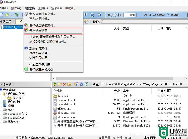Click the Open file folder toolbar icon
Image resolution: width=188 pixels, height=139 pixels.
(7, 15)
